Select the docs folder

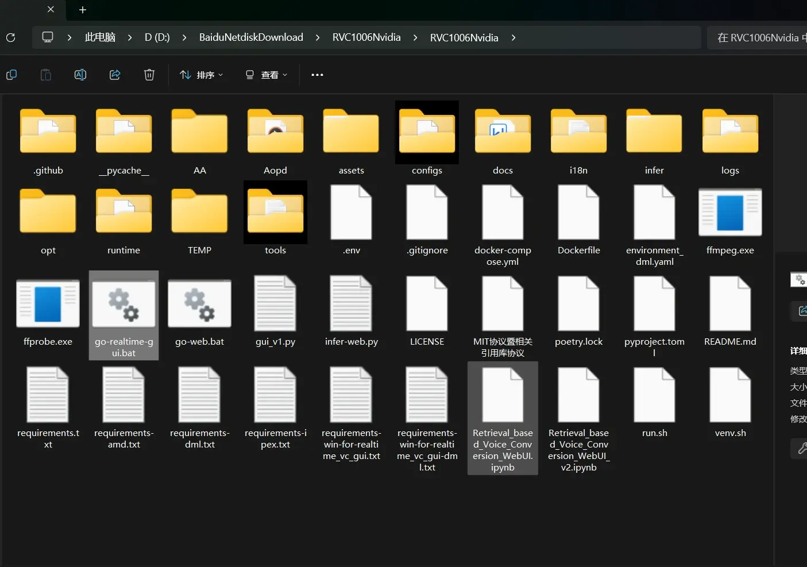pyautogui.click(x=503, y=141)
